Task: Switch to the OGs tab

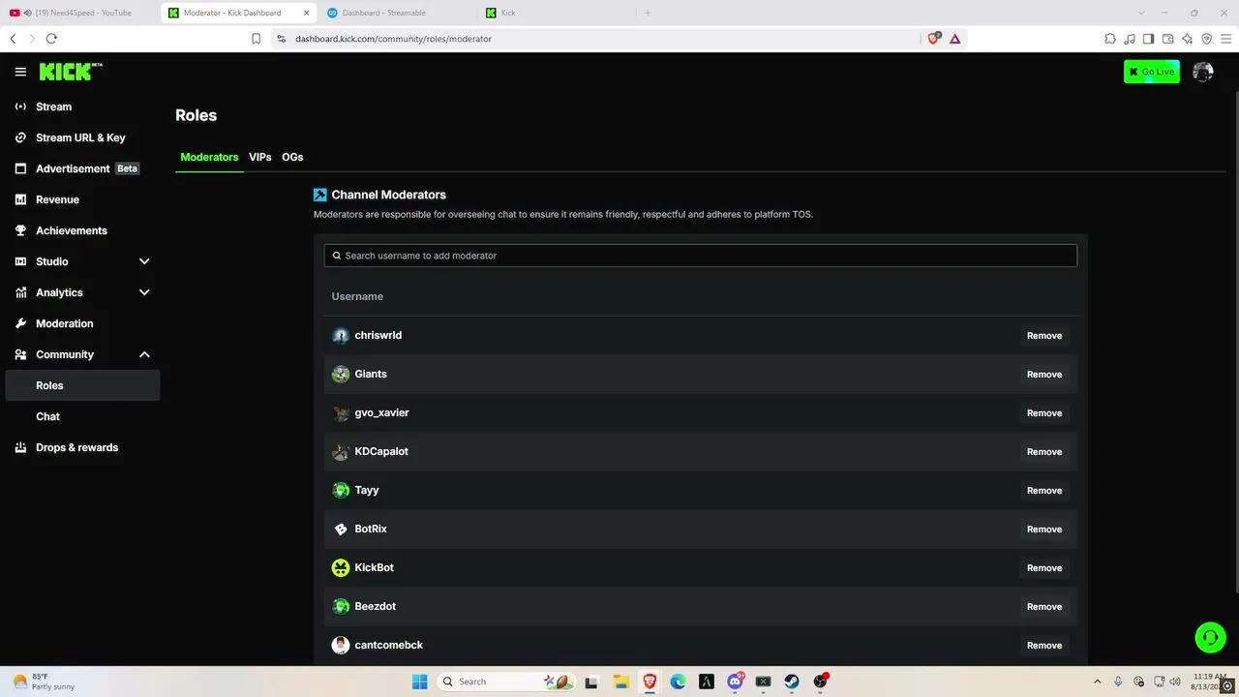Action: 292,157
